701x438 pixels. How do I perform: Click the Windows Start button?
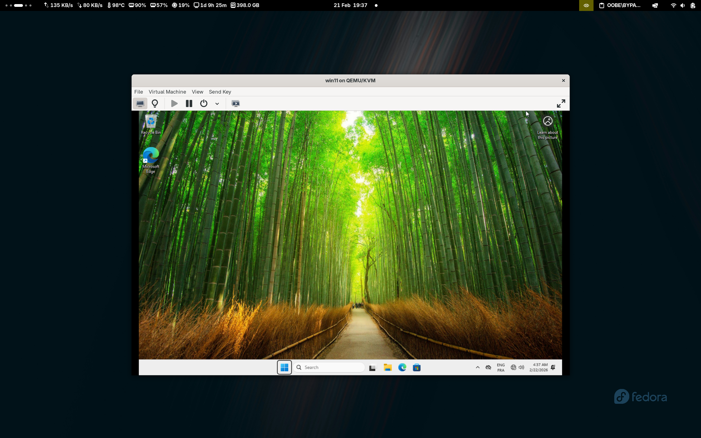click(284, 367)
